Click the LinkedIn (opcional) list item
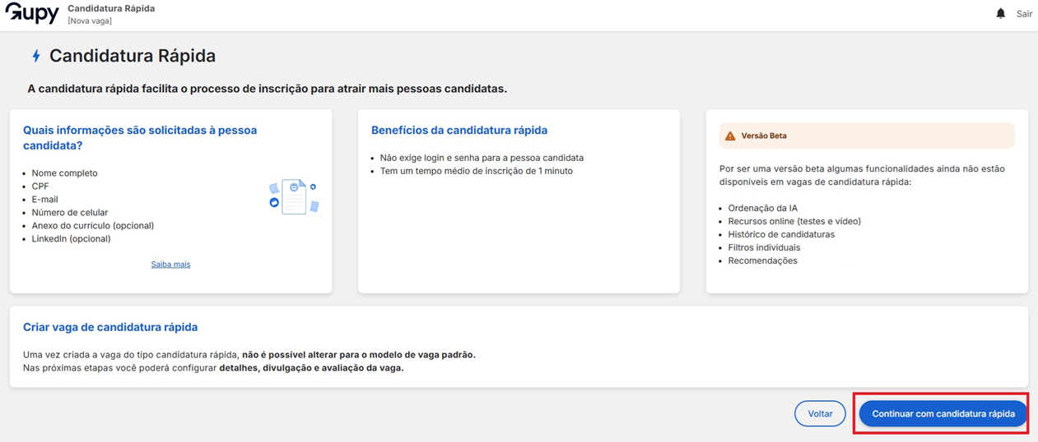Screen dimensions: 1038x442 [x=71, y=239]
